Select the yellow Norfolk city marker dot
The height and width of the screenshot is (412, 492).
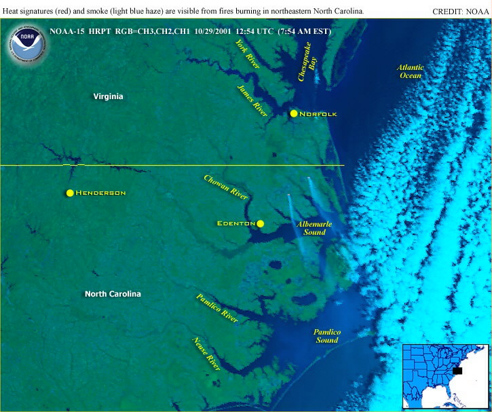point(294,113)
